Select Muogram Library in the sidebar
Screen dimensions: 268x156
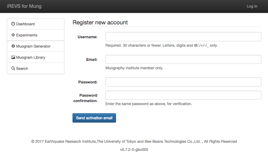31,58
